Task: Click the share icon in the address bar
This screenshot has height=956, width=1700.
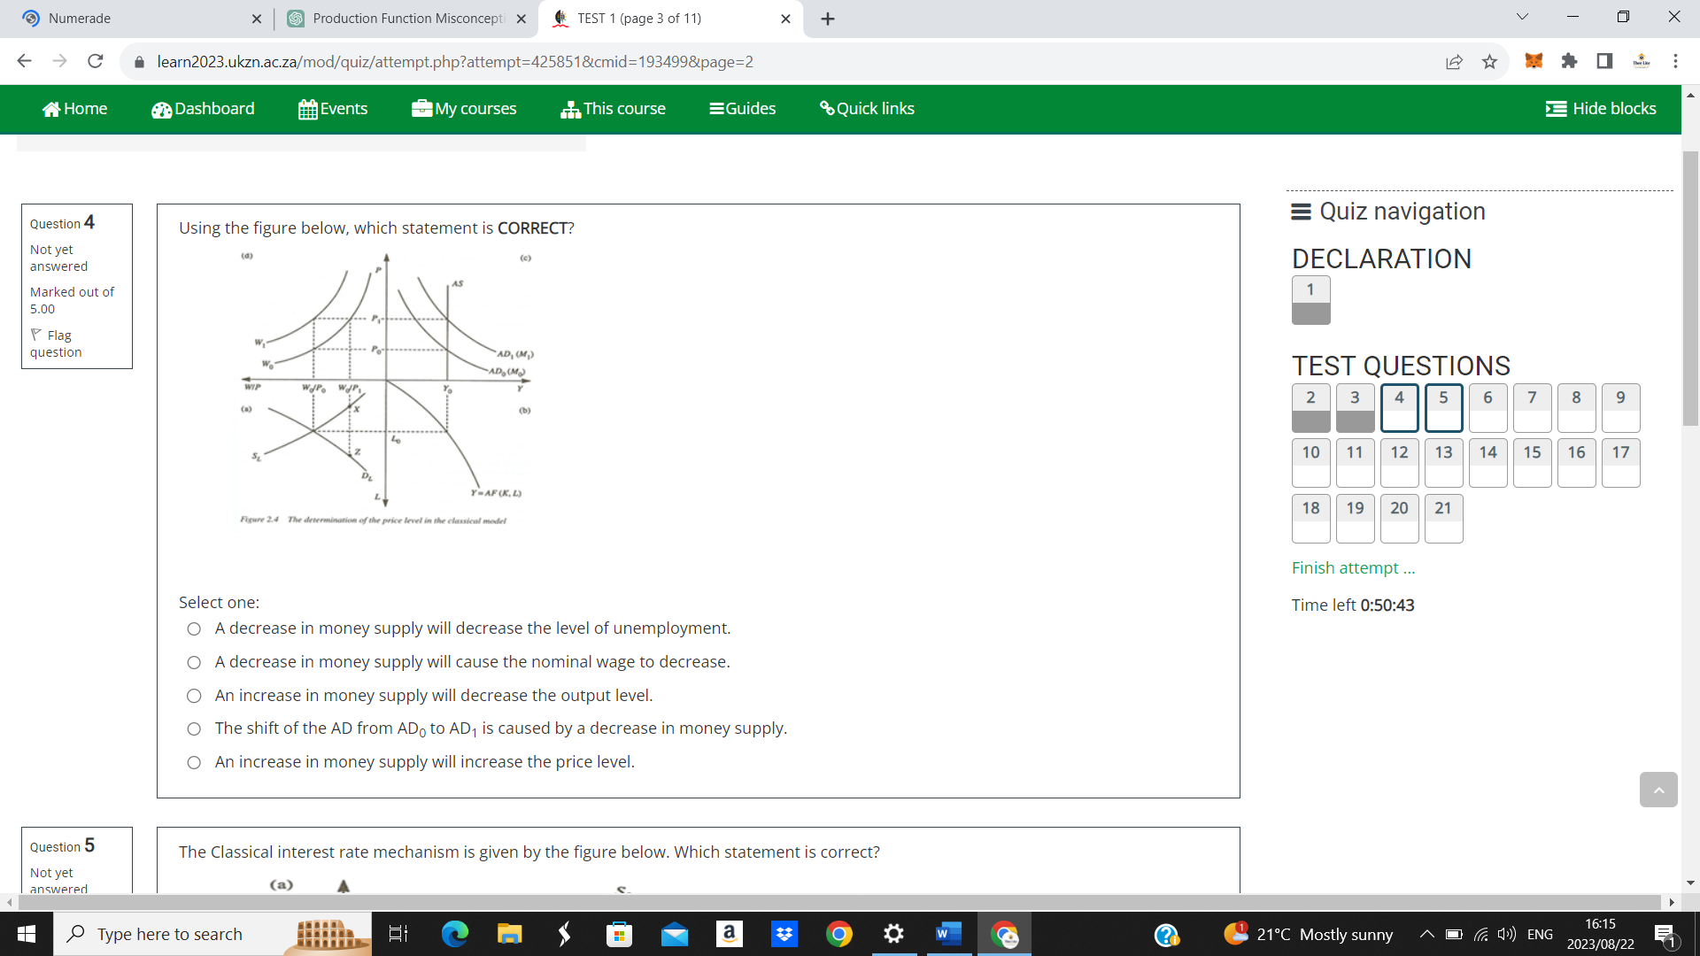Action: (1455, 61)
